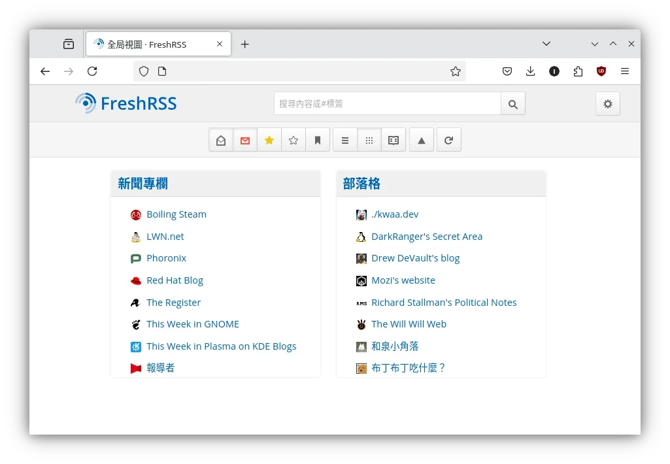
Task: Open Drew DeVault's blog feed
Action: 415,258
